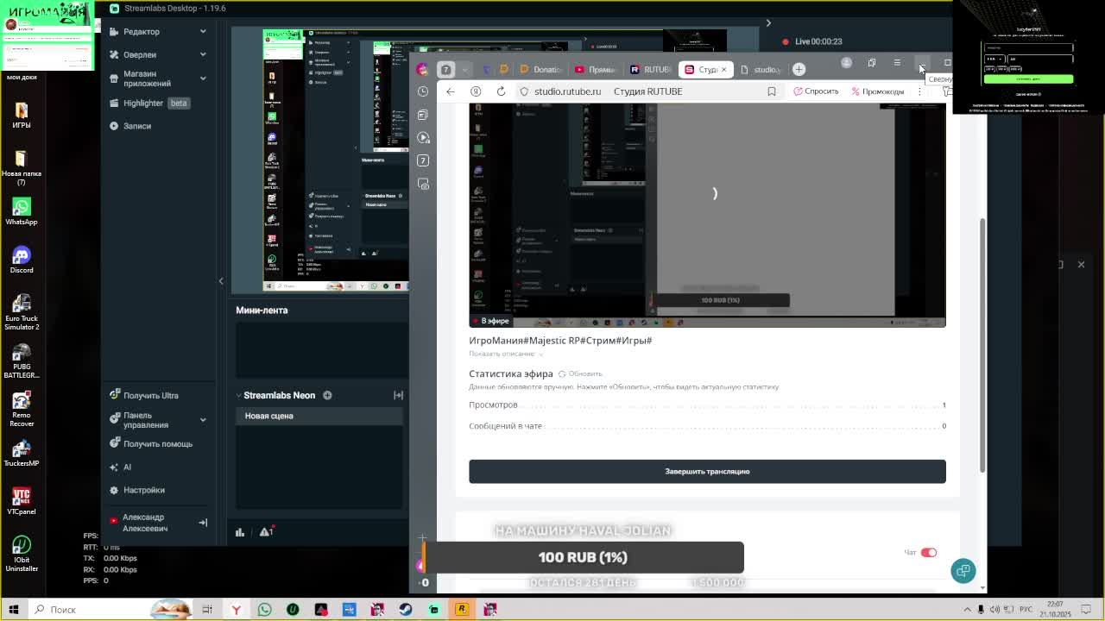
Task: Expand the Магазин приложений chevron
Action: click(x=203, y=78)
